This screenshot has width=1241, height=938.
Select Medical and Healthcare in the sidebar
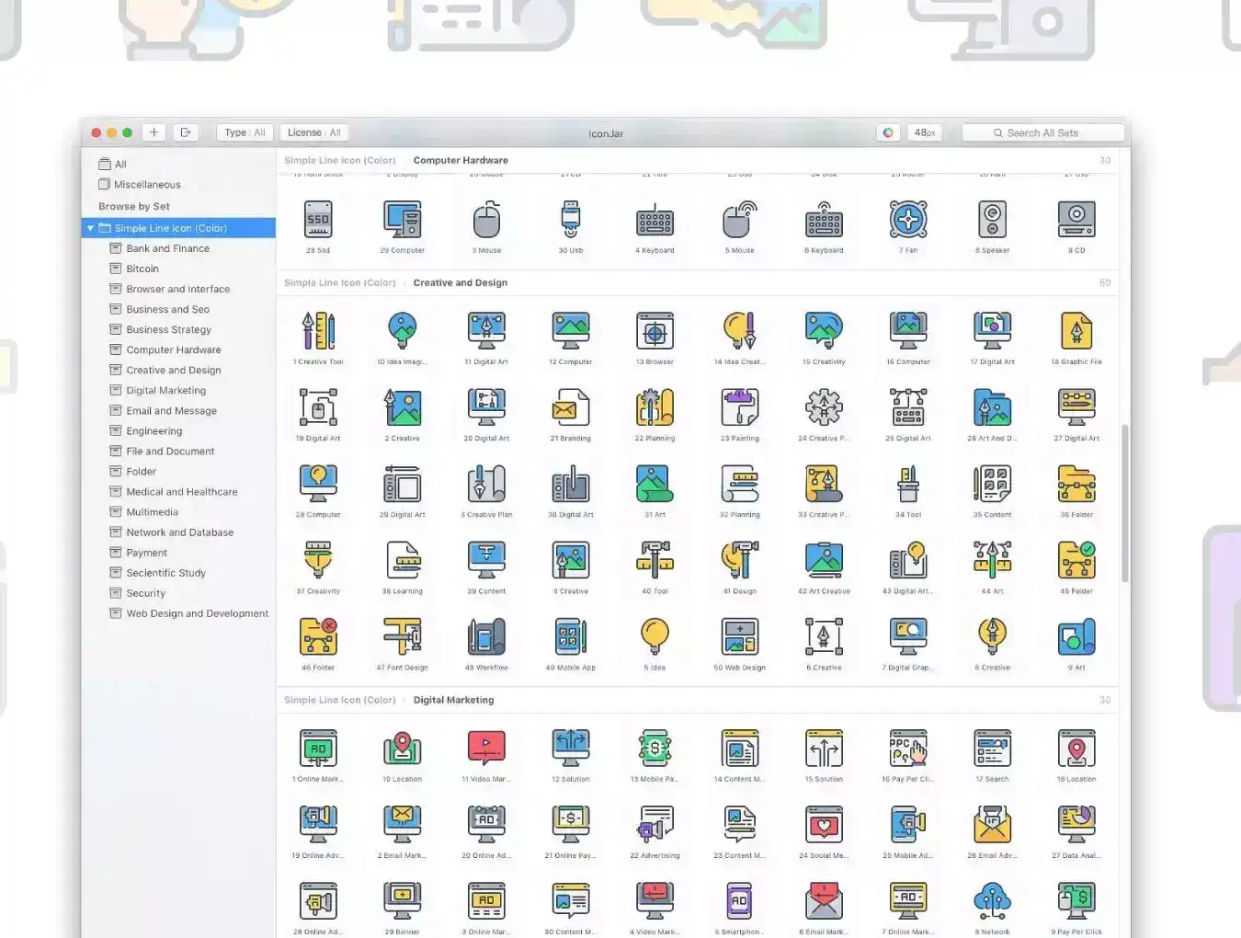tap(181, 492)
